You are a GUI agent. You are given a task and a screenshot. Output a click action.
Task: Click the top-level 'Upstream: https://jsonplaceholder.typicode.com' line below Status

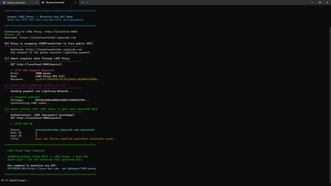click(40, 38)
